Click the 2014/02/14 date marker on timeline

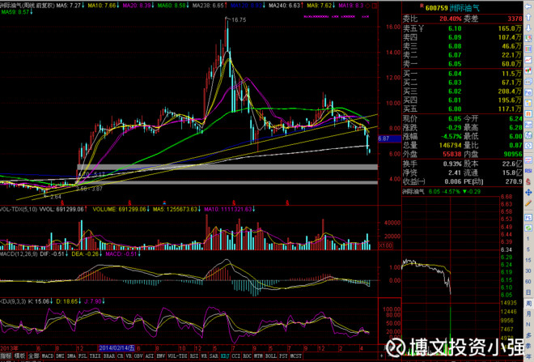pos(117,348)
